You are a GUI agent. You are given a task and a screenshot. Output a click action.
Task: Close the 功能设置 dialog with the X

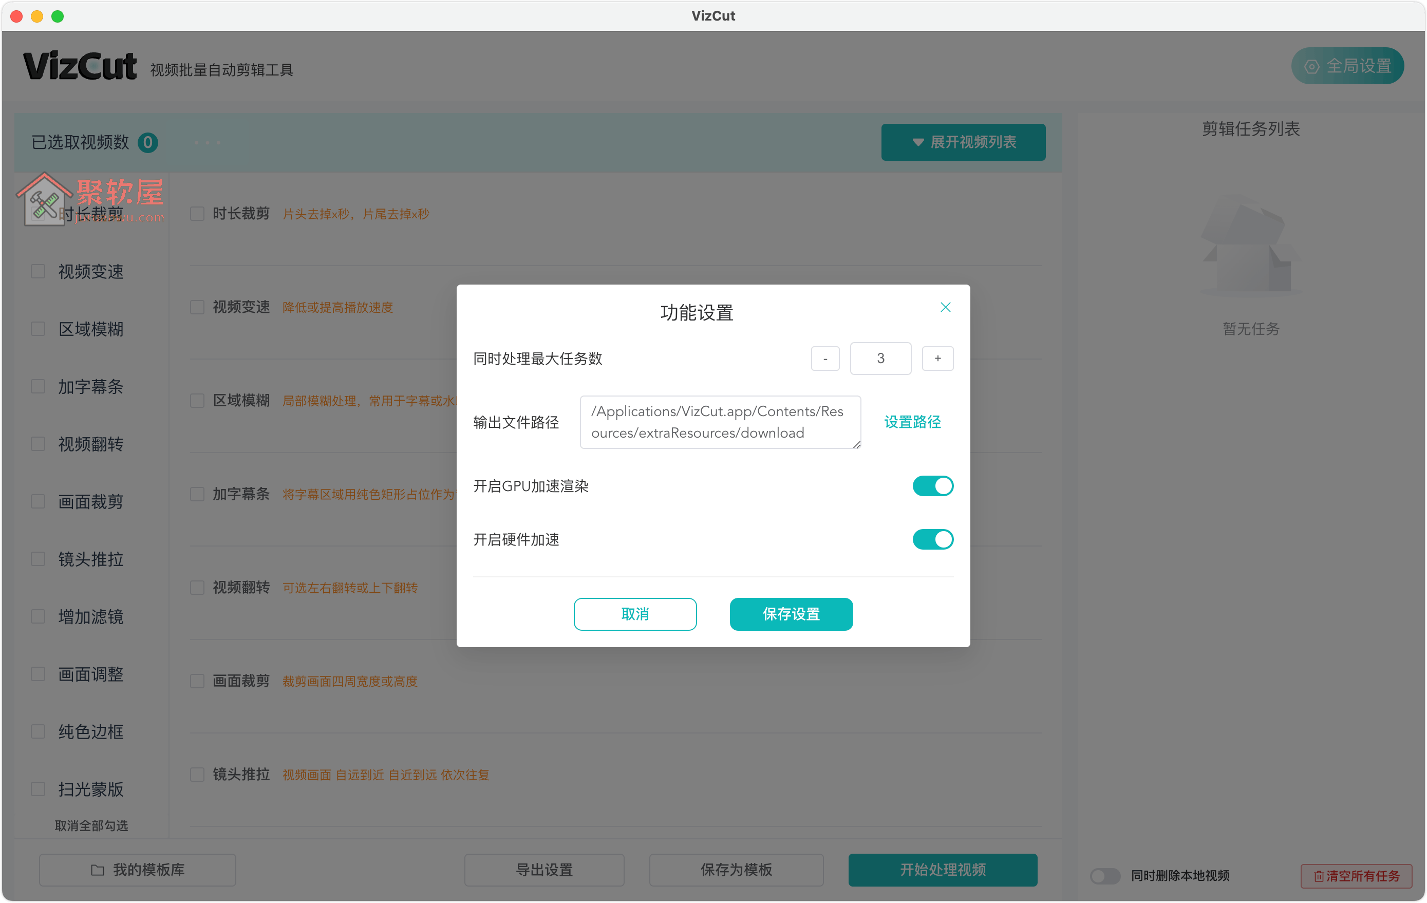point(945,307)
